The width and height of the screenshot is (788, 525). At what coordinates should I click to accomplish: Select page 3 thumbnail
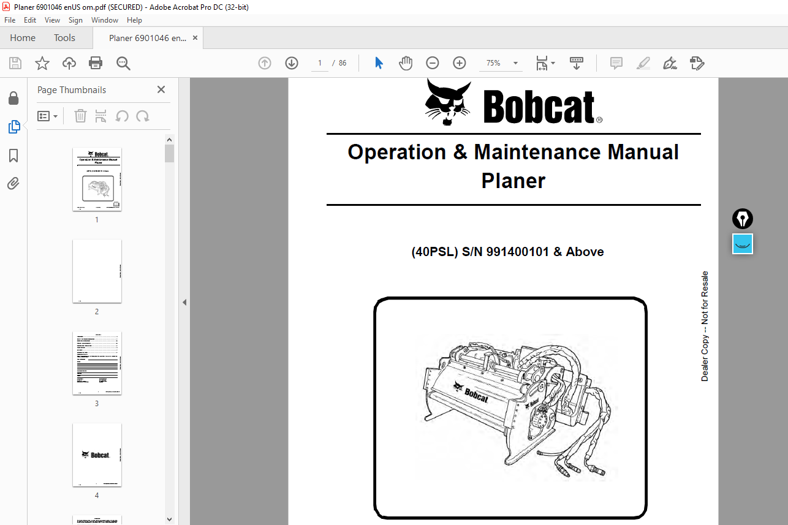(97, 363)
